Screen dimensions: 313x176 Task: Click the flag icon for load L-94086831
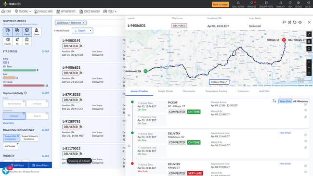tap(284, 22)
